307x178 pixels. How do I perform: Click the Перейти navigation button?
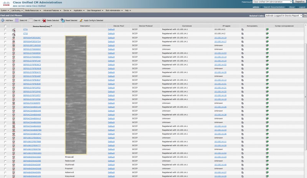coord(300,2)
